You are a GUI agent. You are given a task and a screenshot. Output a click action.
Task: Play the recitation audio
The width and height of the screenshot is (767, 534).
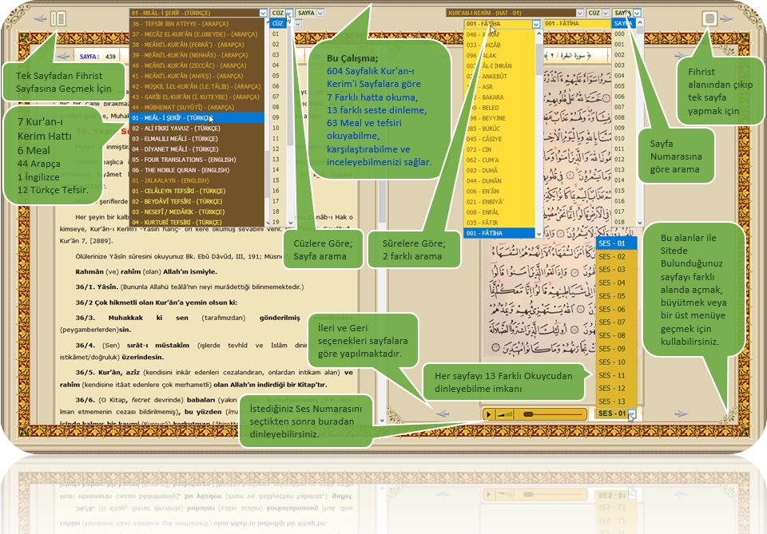coord(488,414)
